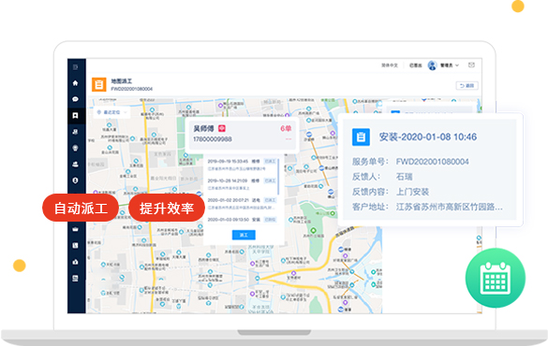Open the lock-shaped icon in sidebar
548x346 pixels.
click(76, 262)
